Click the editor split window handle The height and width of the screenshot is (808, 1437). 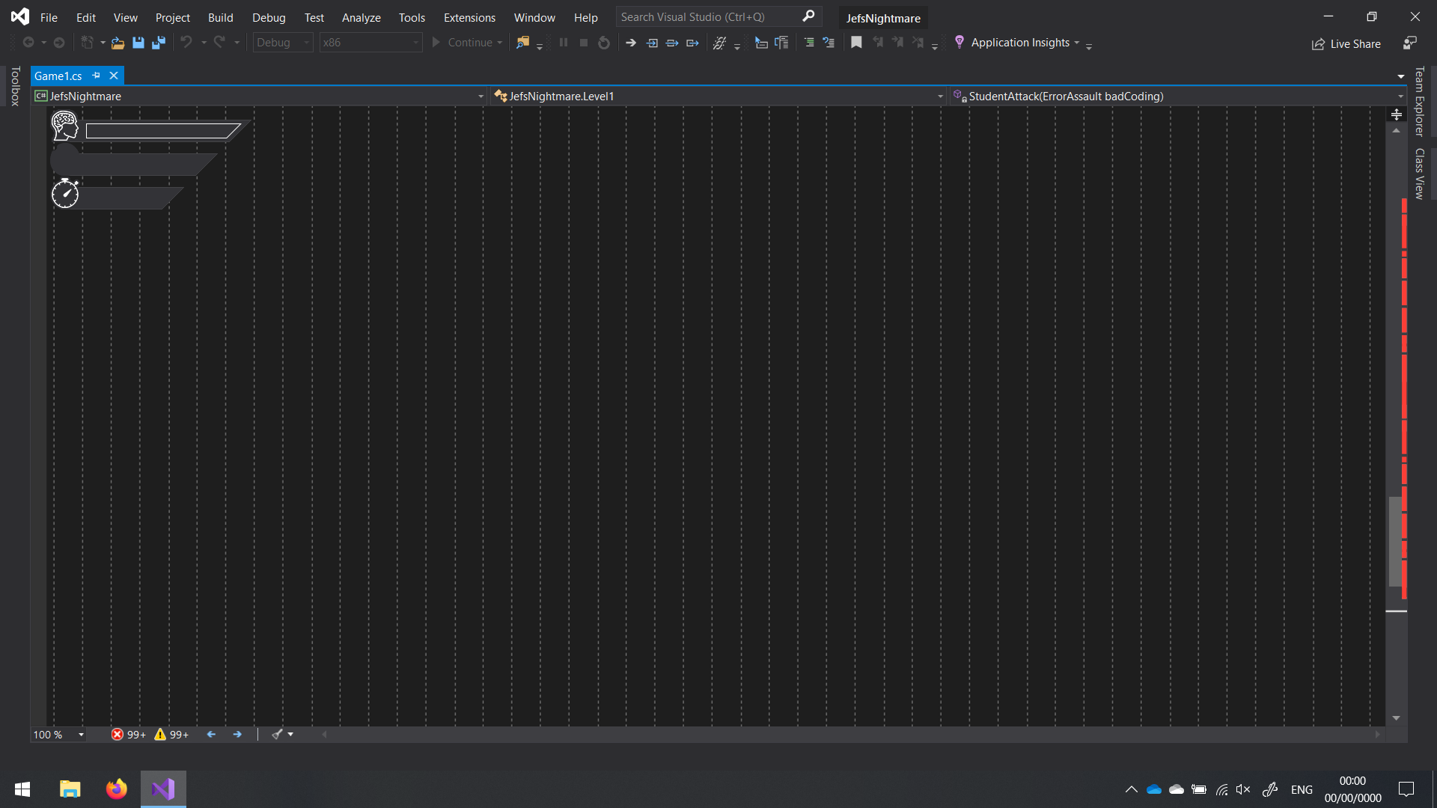point(1397,114)
